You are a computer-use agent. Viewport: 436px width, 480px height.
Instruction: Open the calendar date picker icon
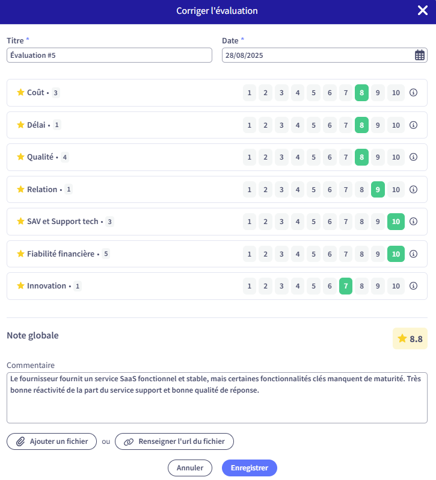420,55
